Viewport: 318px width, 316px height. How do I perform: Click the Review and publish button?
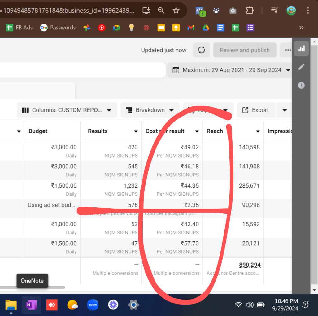[x=245, y=50]
